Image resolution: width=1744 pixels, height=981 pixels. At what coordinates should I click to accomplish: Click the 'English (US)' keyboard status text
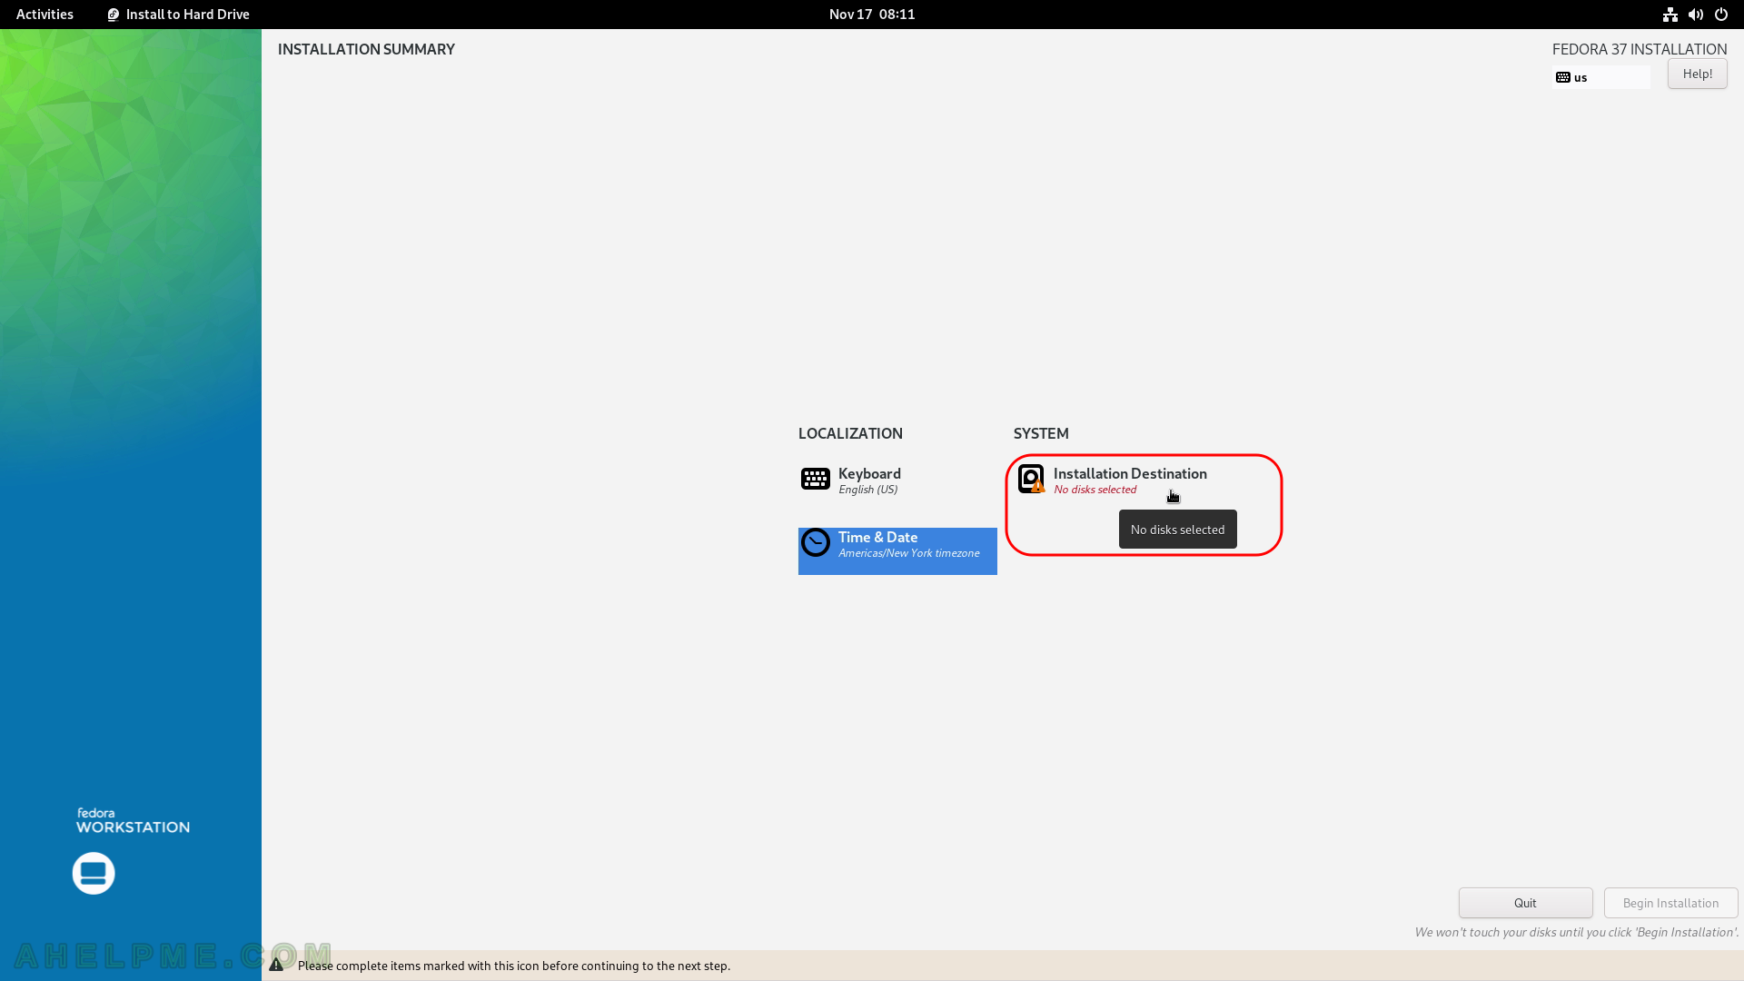867,490
